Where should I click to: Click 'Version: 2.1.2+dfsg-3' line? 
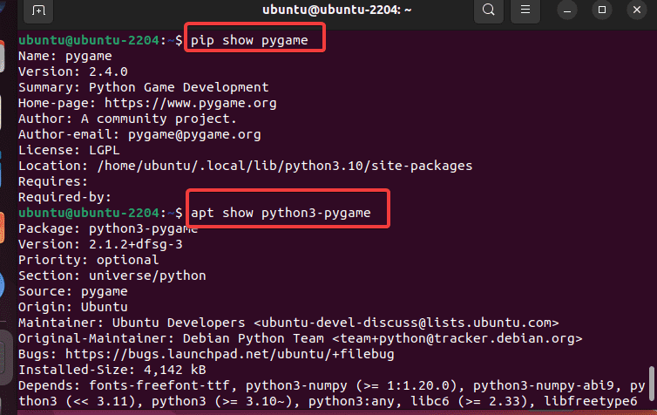pos(100,244)
